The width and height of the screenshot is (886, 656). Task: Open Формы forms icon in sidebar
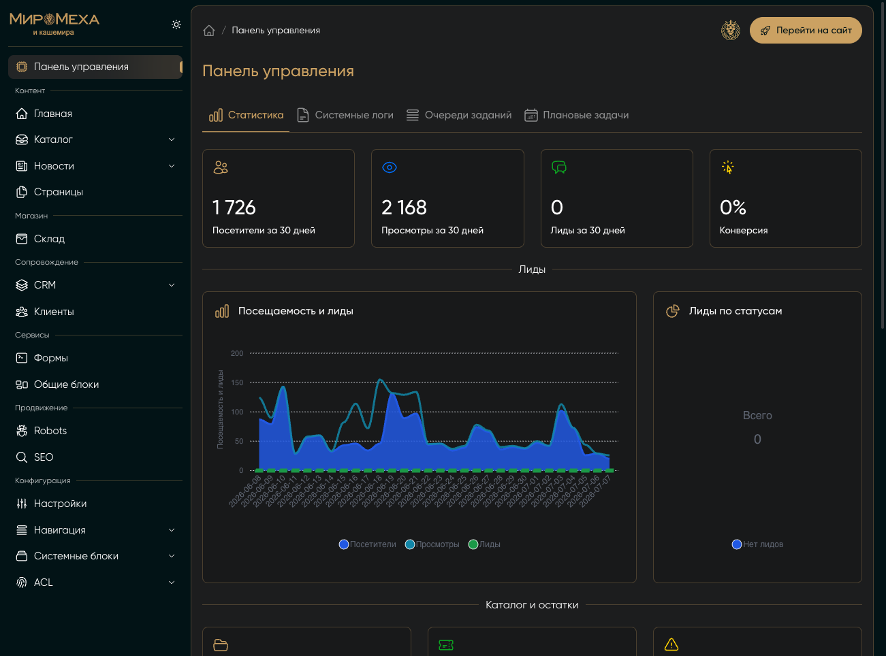click(x=22, y=358)
